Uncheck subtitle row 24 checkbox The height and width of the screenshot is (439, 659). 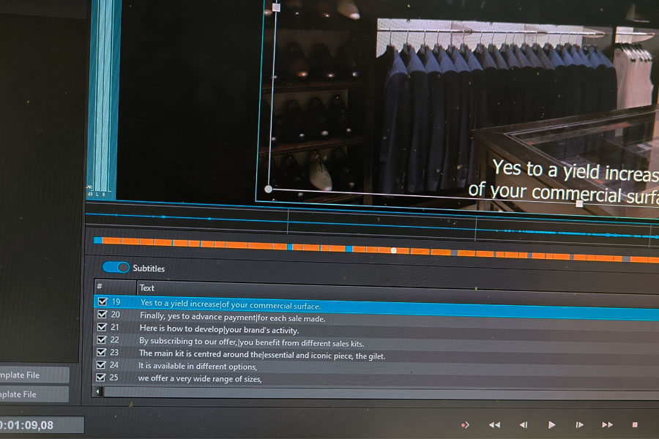point(101,364)
